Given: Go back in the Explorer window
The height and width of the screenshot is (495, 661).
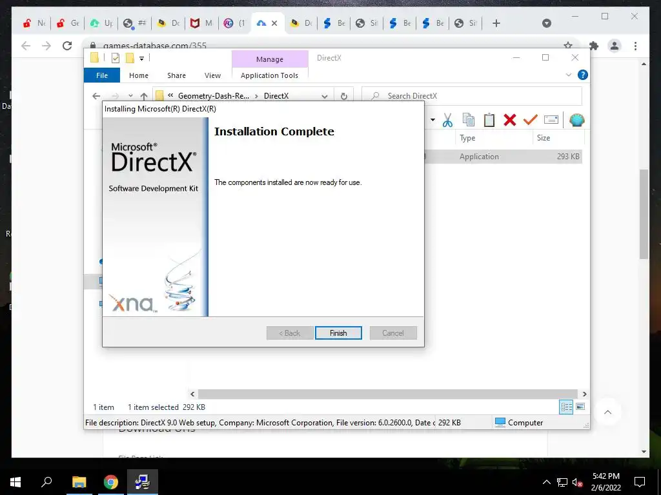Looking at the screenshot, I should tap(96, 96).
